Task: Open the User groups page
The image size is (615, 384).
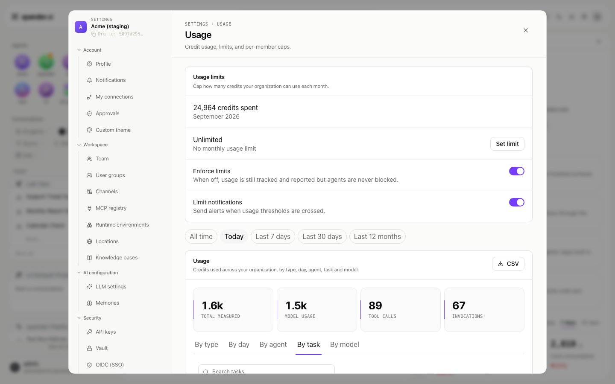Action: (x=125, y=175)
